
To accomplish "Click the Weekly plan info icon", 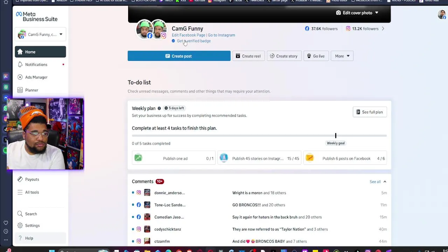I will 159,108.
